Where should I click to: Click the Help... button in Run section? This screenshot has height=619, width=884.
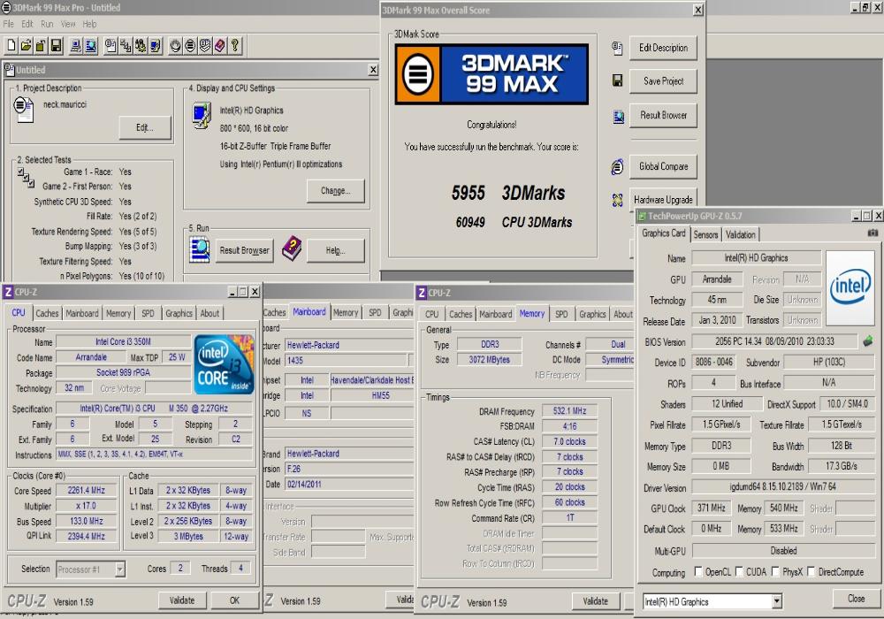(x=335, y=250)
